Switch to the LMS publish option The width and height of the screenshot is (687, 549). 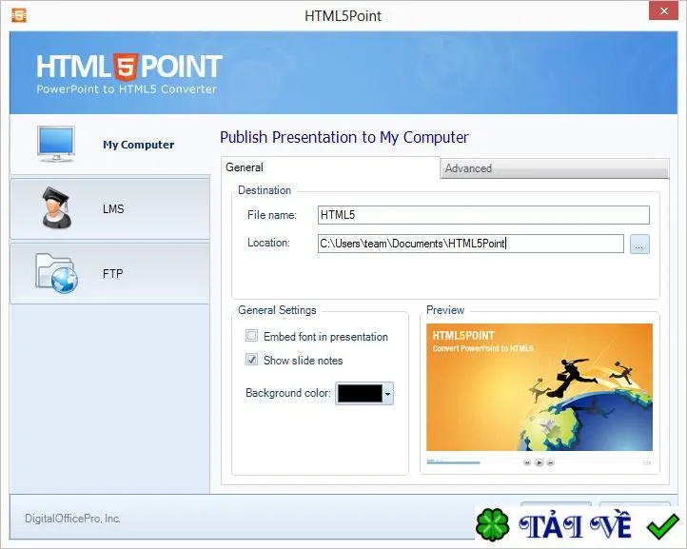coord(109,208)
